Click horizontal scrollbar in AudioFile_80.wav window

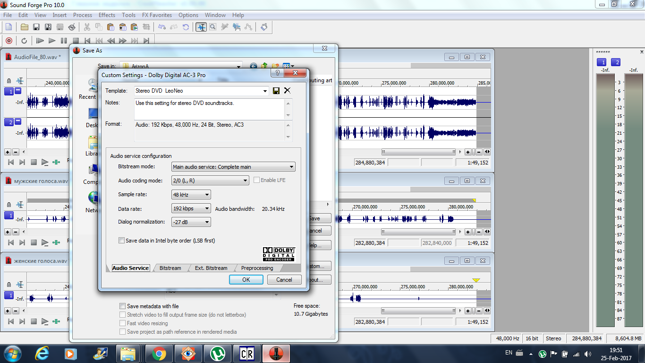coord(419,152)
